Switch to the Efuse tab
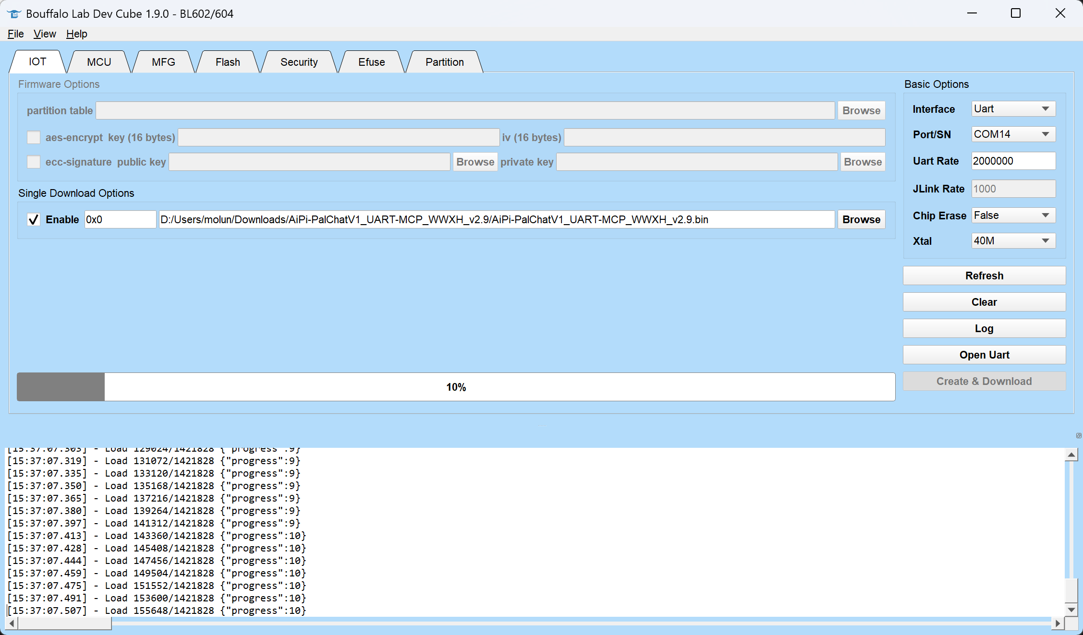 coord(371,62)
